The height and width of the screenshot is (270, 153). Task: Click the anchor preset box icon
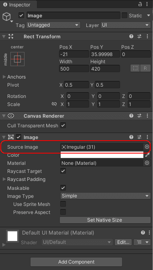click(x=18, y=59)
